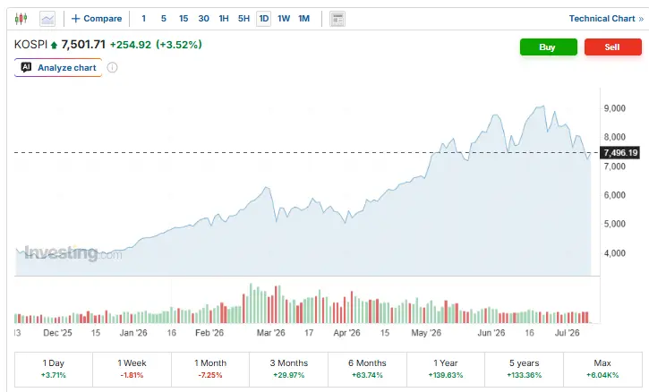
Task: Set interval to 15 minutes
Action: (184, 19)
